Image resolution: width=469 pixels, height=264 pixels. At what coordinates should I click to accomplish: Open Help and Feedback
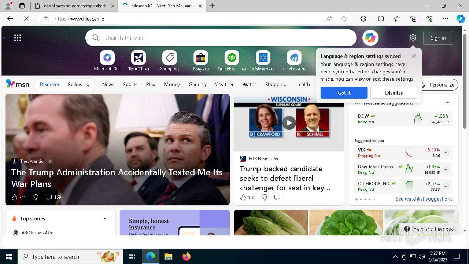(430, 229)
